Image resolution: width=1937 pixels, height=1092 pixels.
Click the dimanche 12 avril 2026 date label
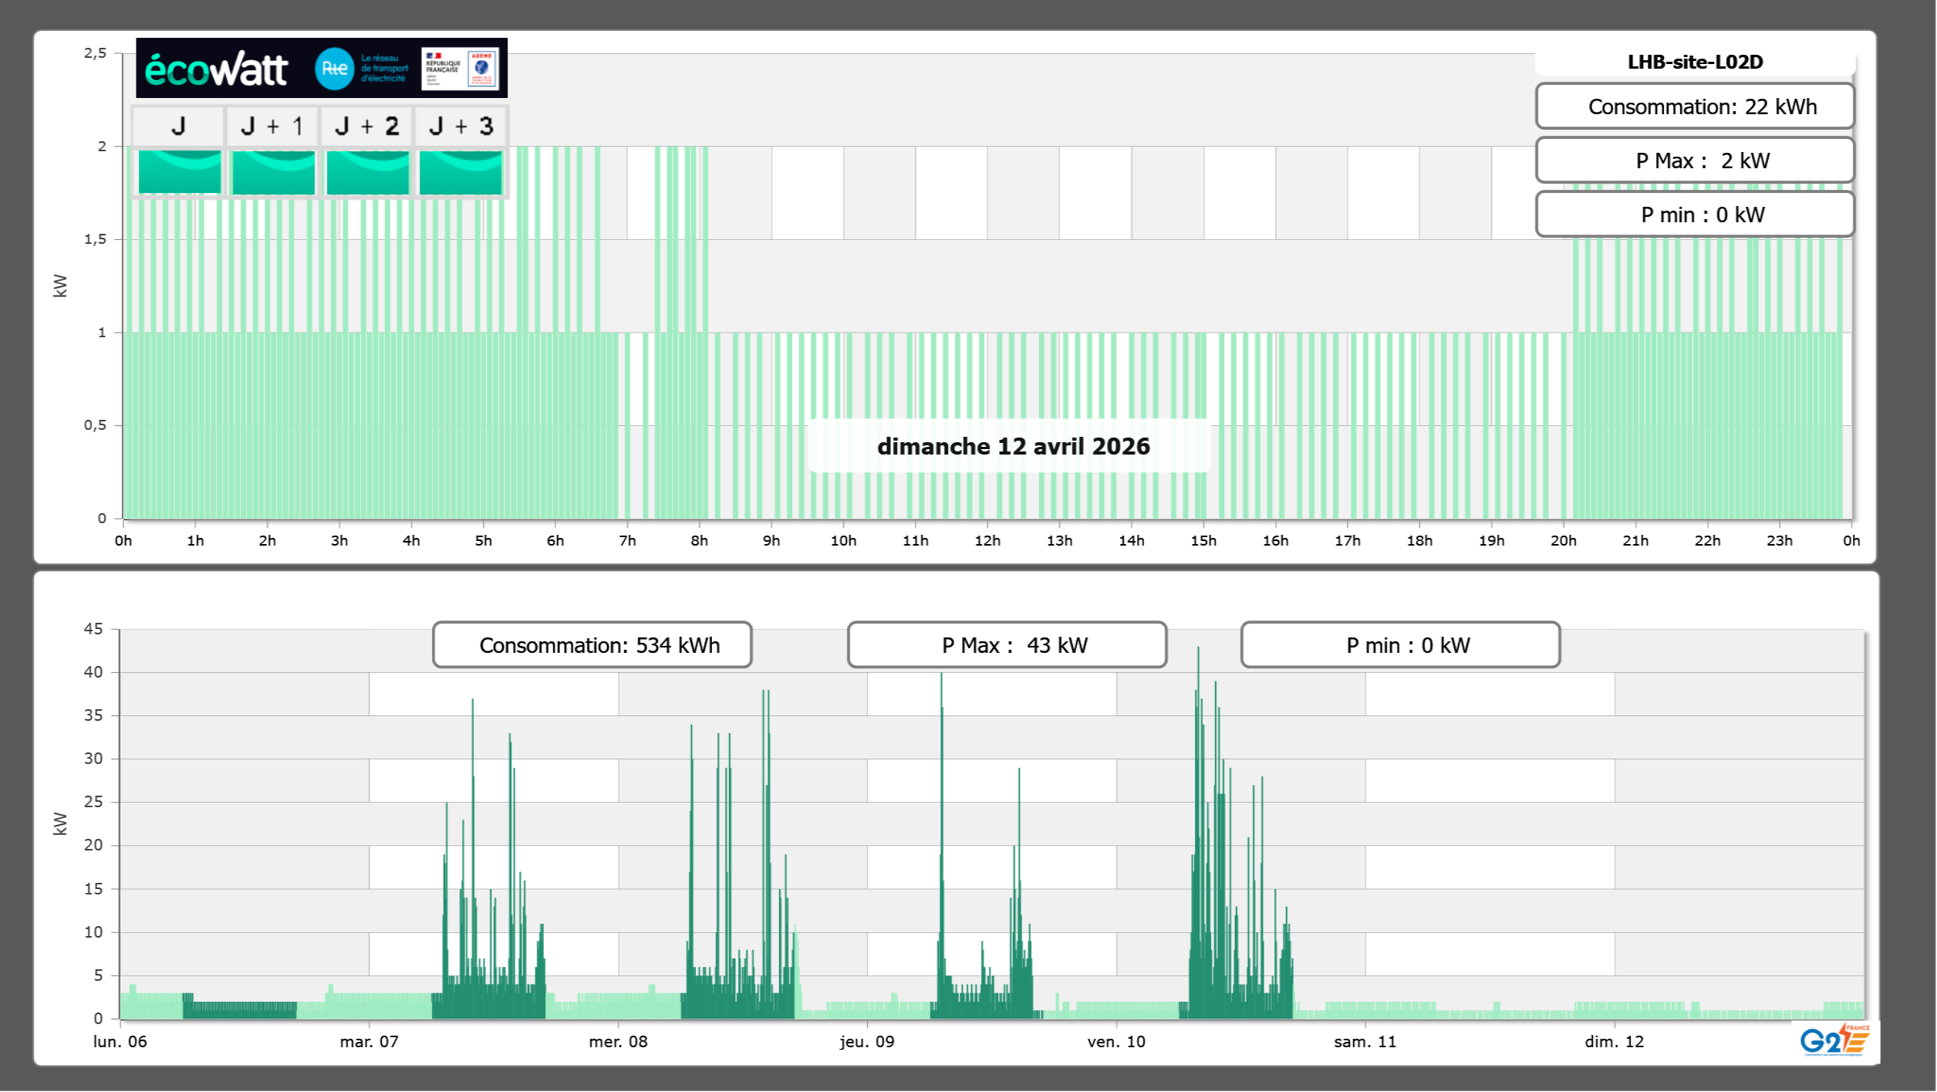coord(1013,446)
